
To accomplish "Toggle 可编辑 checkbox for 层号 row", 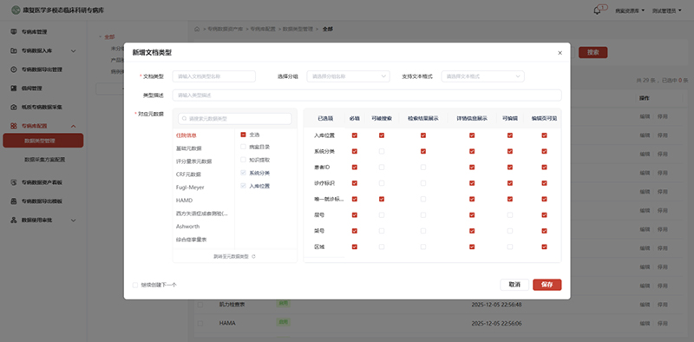I will pos(510,215).
